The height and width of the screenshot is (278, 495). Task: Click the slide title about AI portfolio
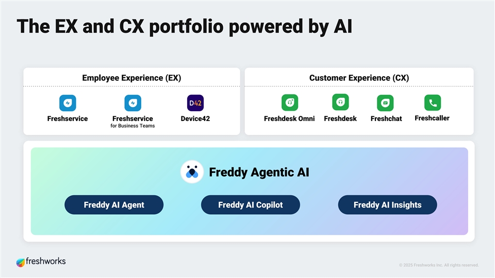pyautogui.click(x=185, y=27)
